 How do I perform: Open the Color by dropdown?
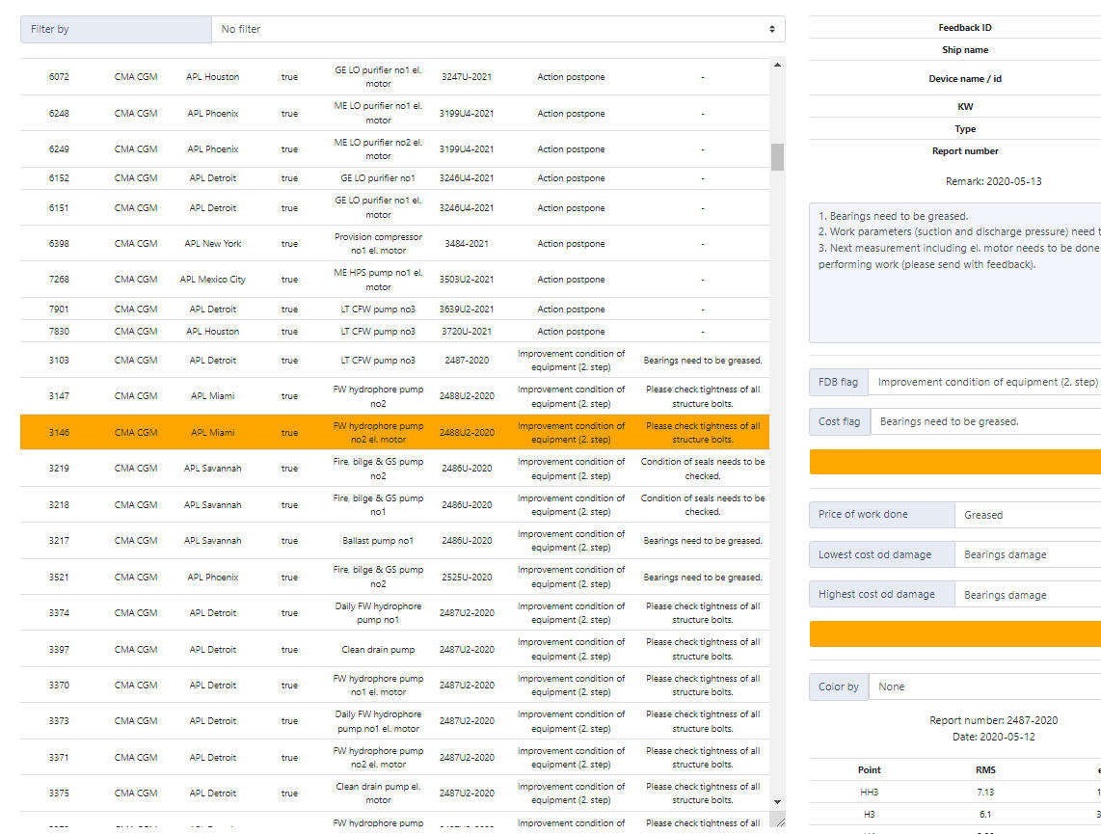(983, 686)
